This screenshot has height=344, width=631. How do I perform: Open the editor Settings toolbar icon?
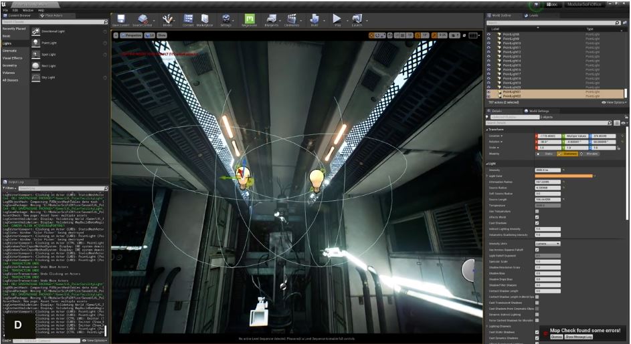tap(226, 19)
